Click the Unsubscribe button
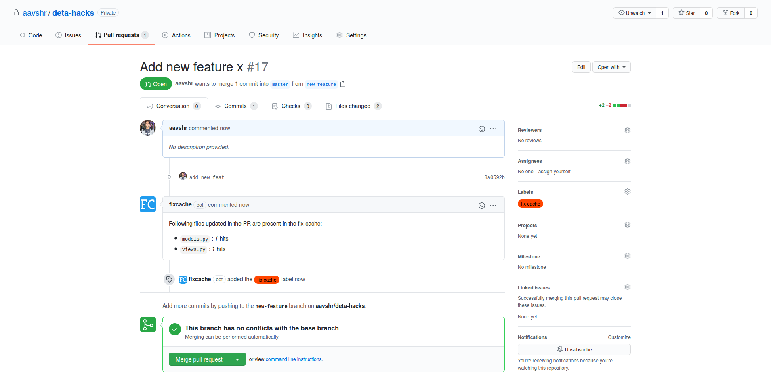The height and width of the screenshot is (374, 771). tap(574, 349)
